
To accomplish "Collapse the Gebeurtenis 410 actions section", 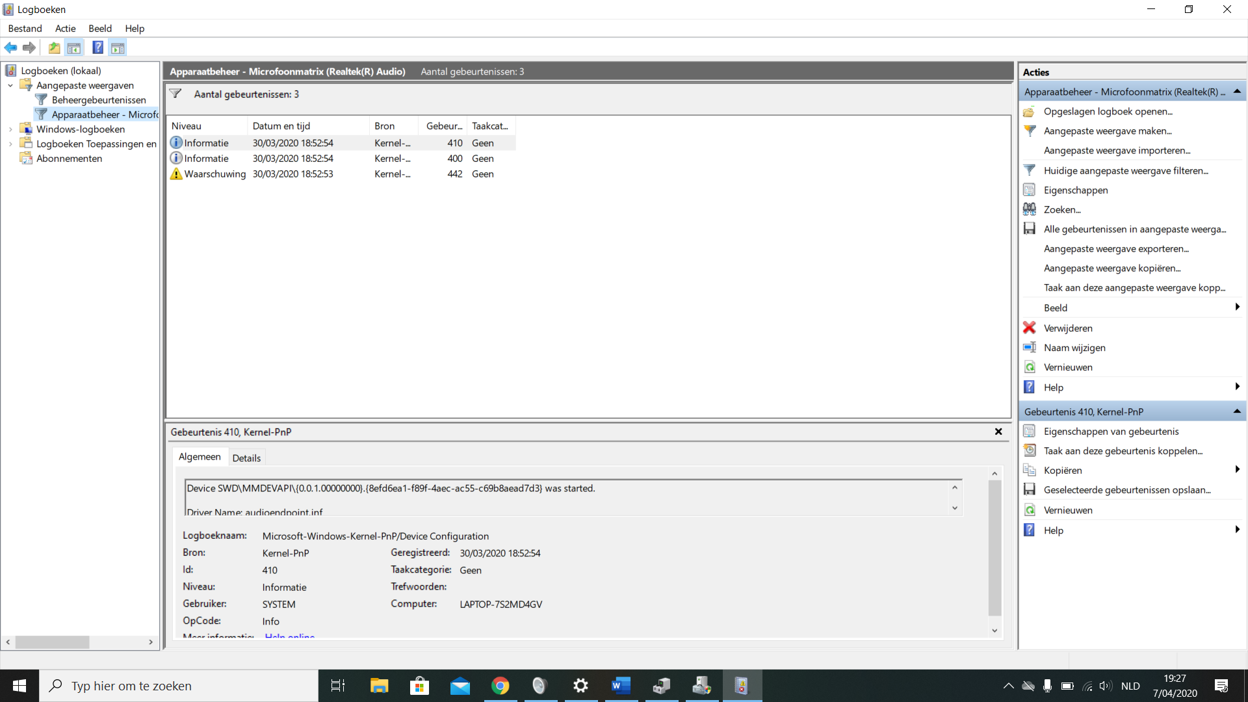I will click(x=1237, y=411).
